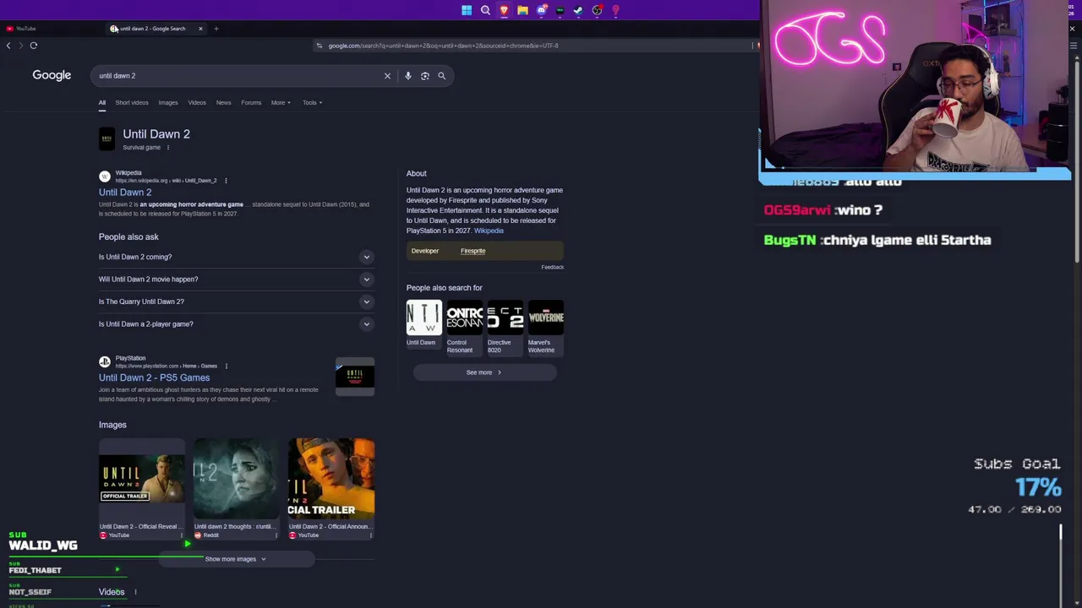The height and width of the screenshot is (608, 1082).
Task: Open the Windows Start menu icon
Action: point(467,10)
